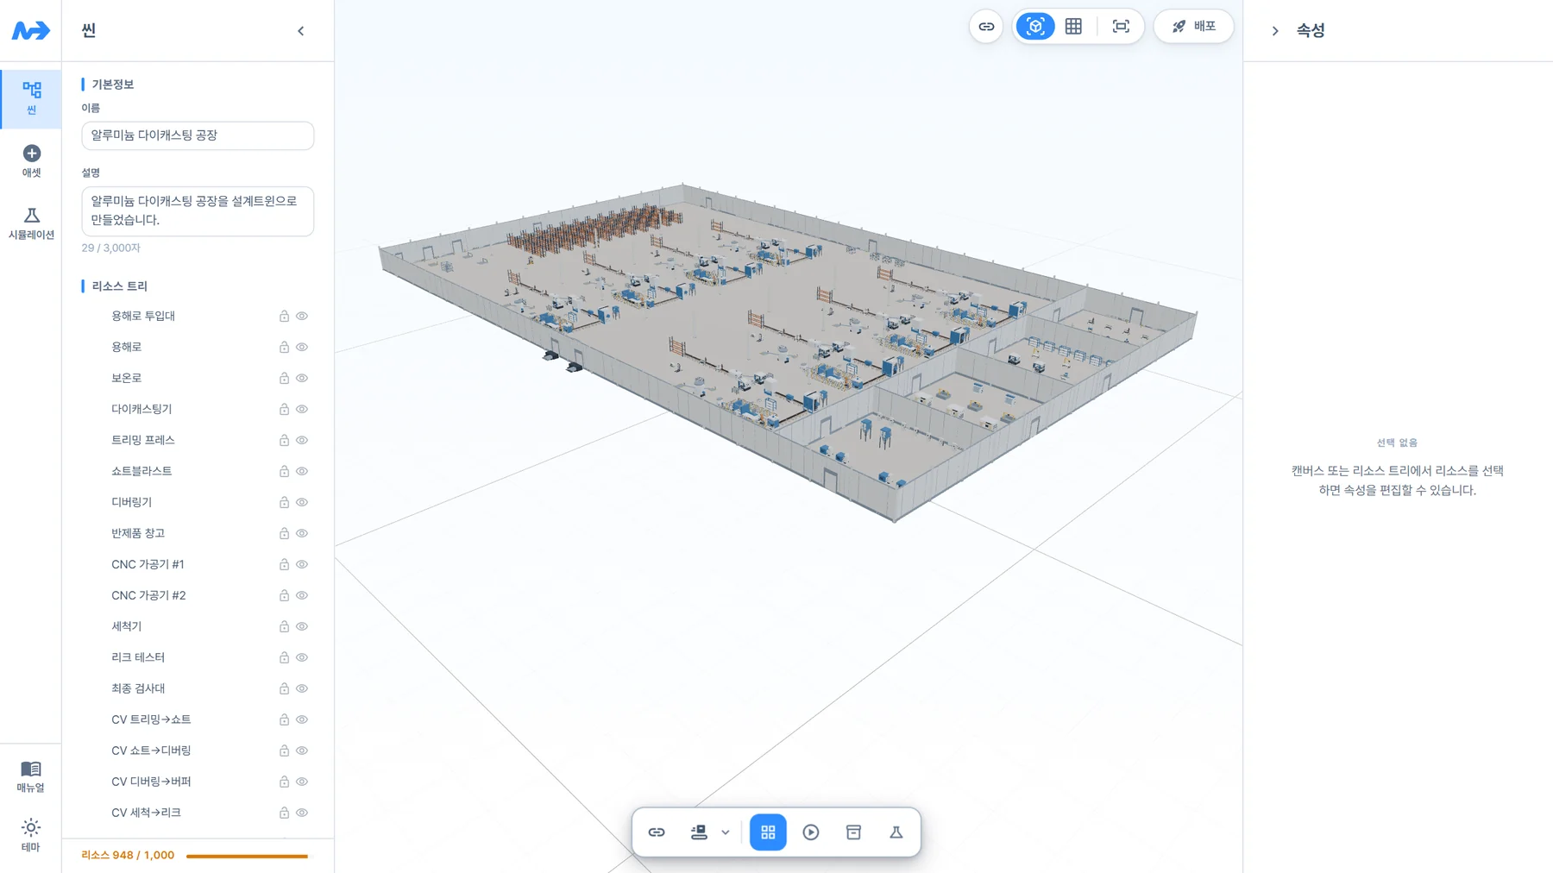
Task: Edit the scene name input field
Action: tap(198, 135)
